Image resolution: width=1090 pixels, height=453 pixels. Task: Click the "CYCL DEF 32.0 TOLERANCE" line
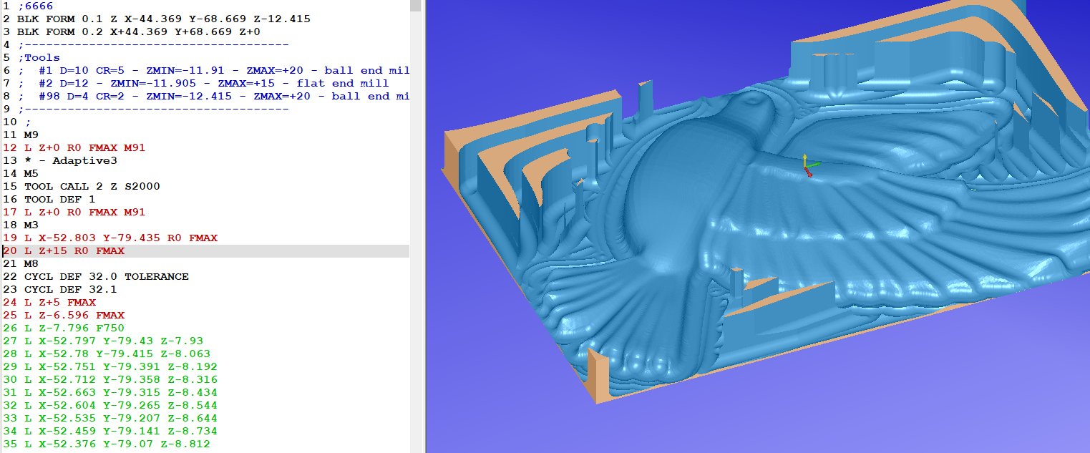coord(107,276)
